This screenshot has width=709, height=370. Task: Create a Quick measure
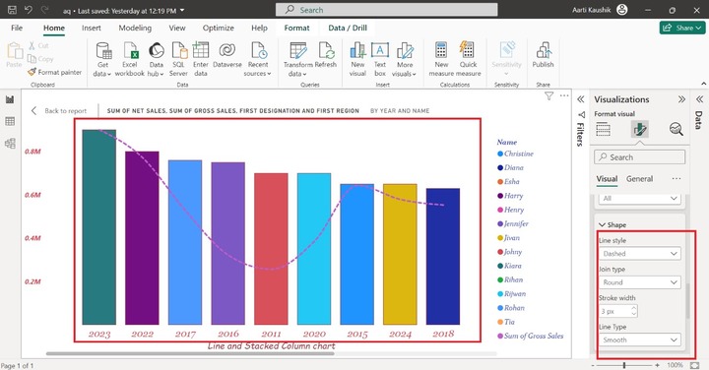(x=468, y=59)
